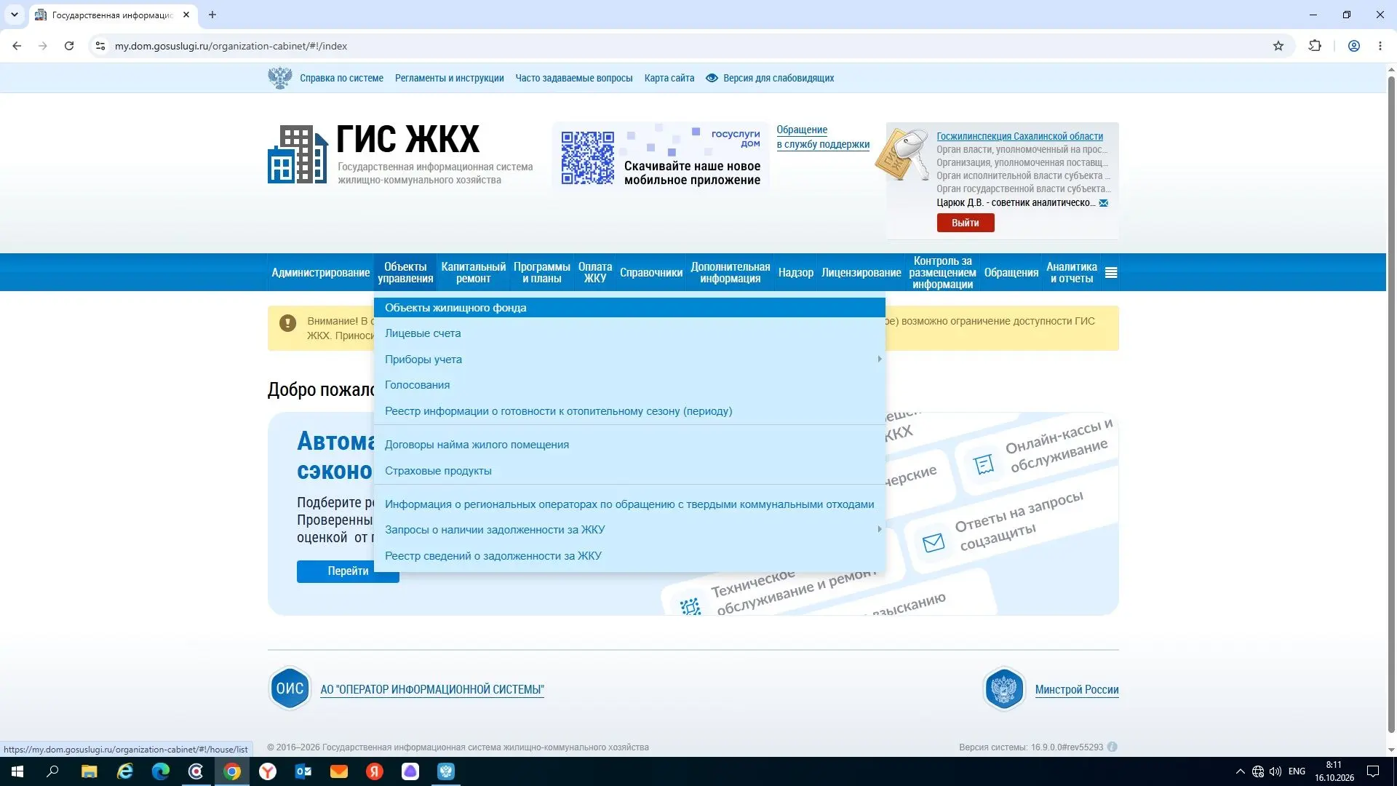Click the system version info icon
Image resolution: width=1397 pixels, height=786 pixels.
point(1112,747)
